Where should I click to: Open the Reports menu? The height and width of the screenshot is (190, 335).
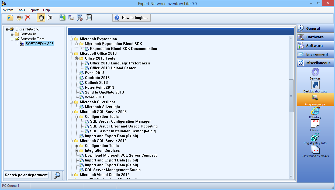(x=34, y=10)
